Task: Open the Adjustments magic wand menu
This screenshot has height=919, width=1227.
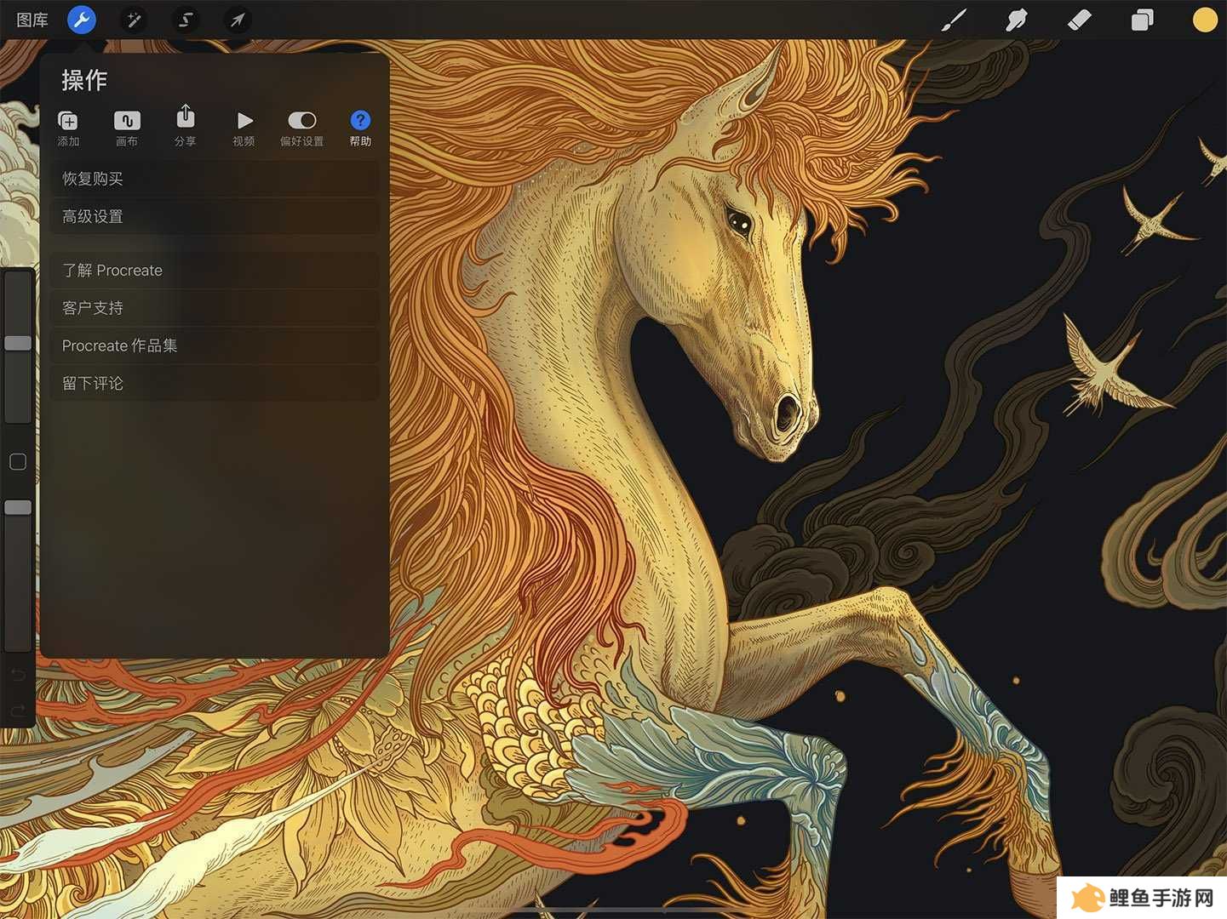Action: [134, 19]
